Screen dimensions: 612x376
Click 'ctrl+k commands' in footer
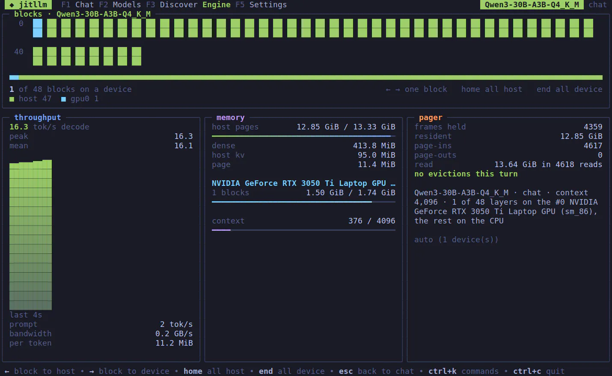tap(463, 371)
